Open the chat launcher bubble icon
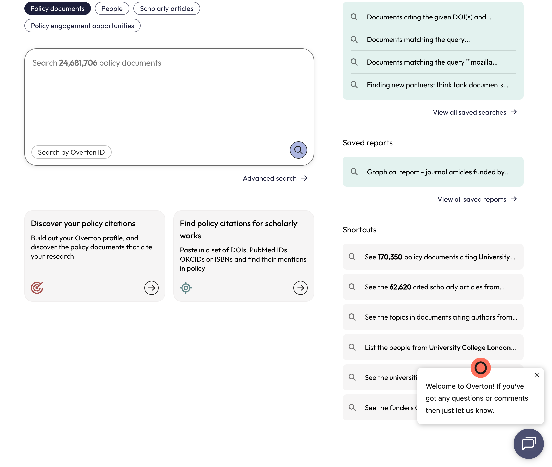 coord(528,443)
